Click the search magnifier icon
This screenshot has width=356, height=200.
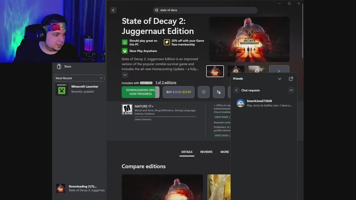[x=157, y=10]
